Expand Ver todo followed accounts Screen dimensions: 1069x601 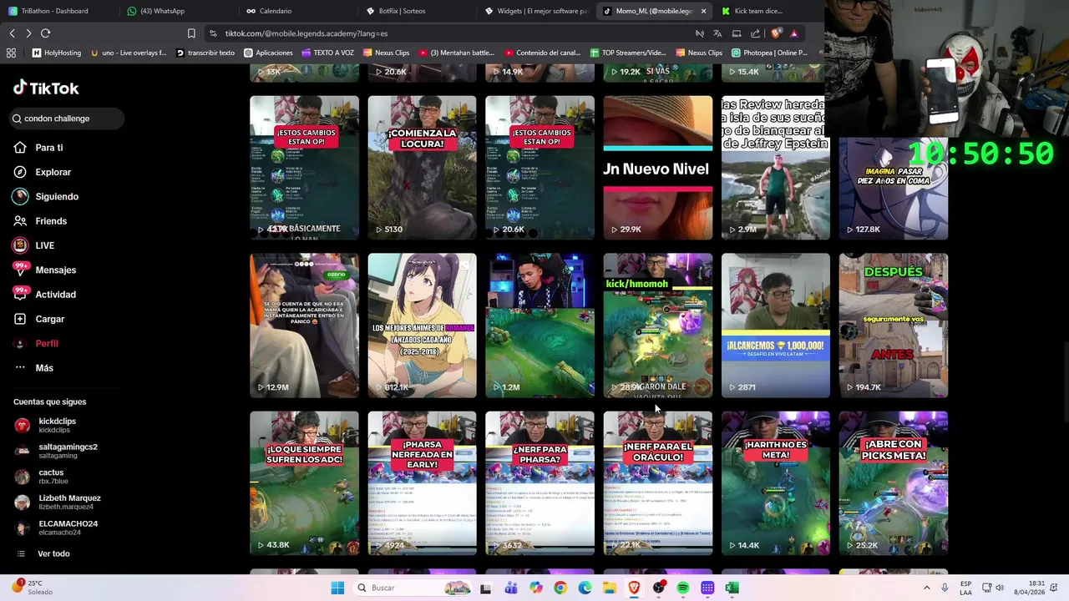click(43, 553)
